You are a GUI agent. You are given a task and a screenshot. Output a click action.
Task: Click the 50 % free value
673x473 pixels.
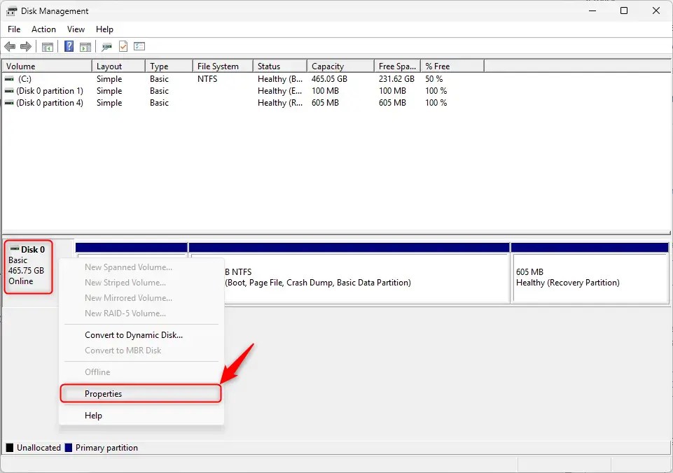(x=434, y=79)
